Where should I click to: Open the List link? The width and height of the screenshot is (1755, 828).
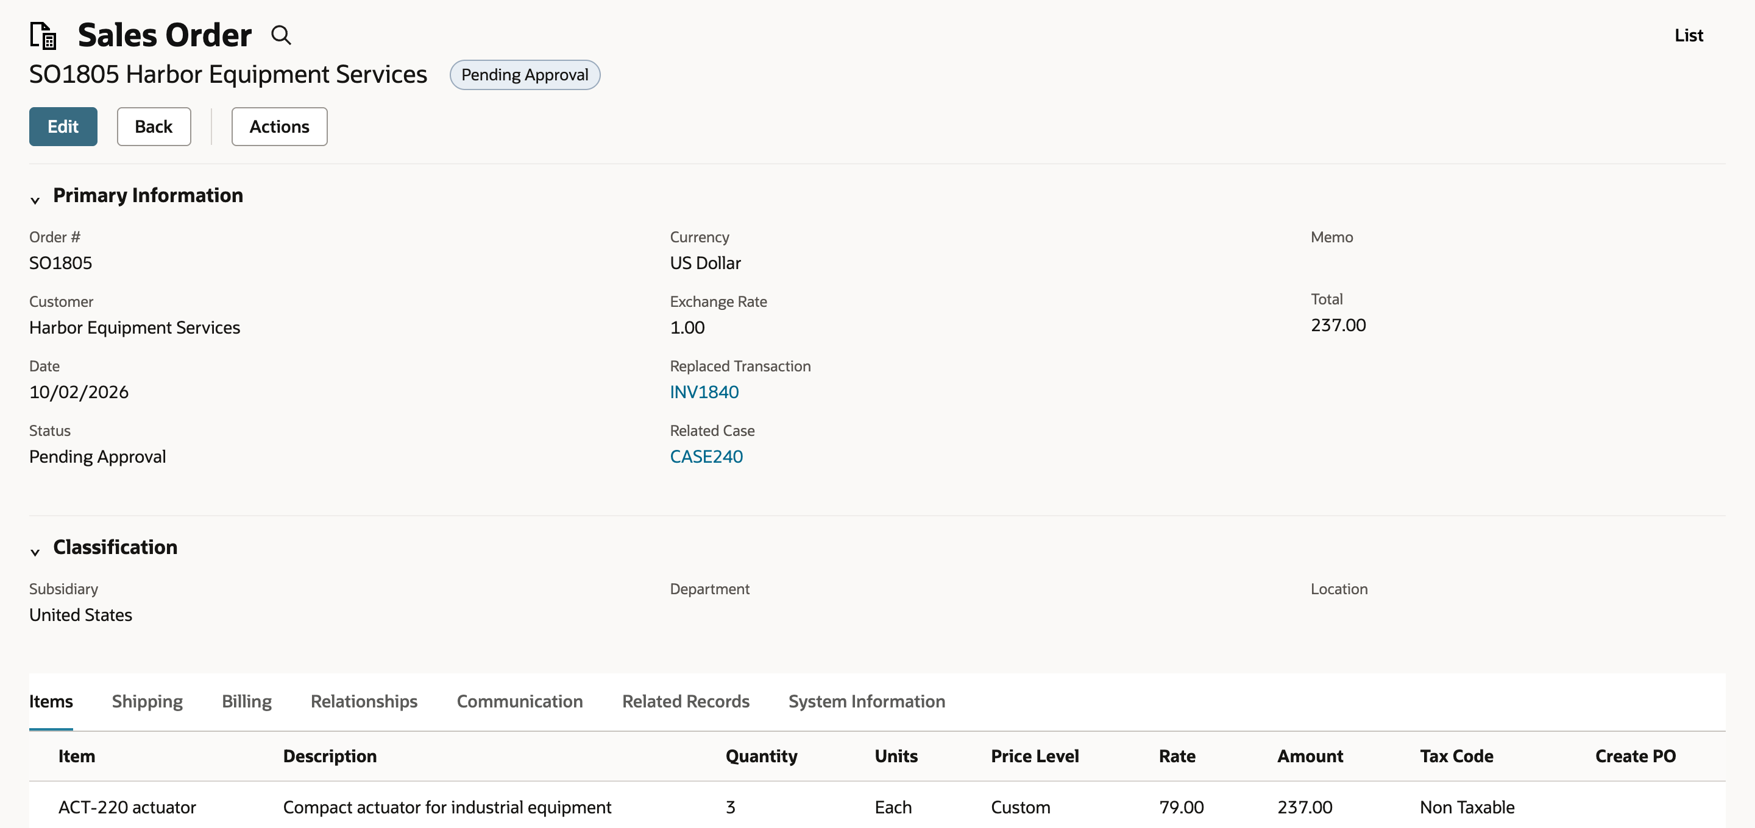(x=1689, y=35)
